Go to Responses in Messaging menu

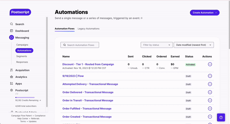(22, 62)
